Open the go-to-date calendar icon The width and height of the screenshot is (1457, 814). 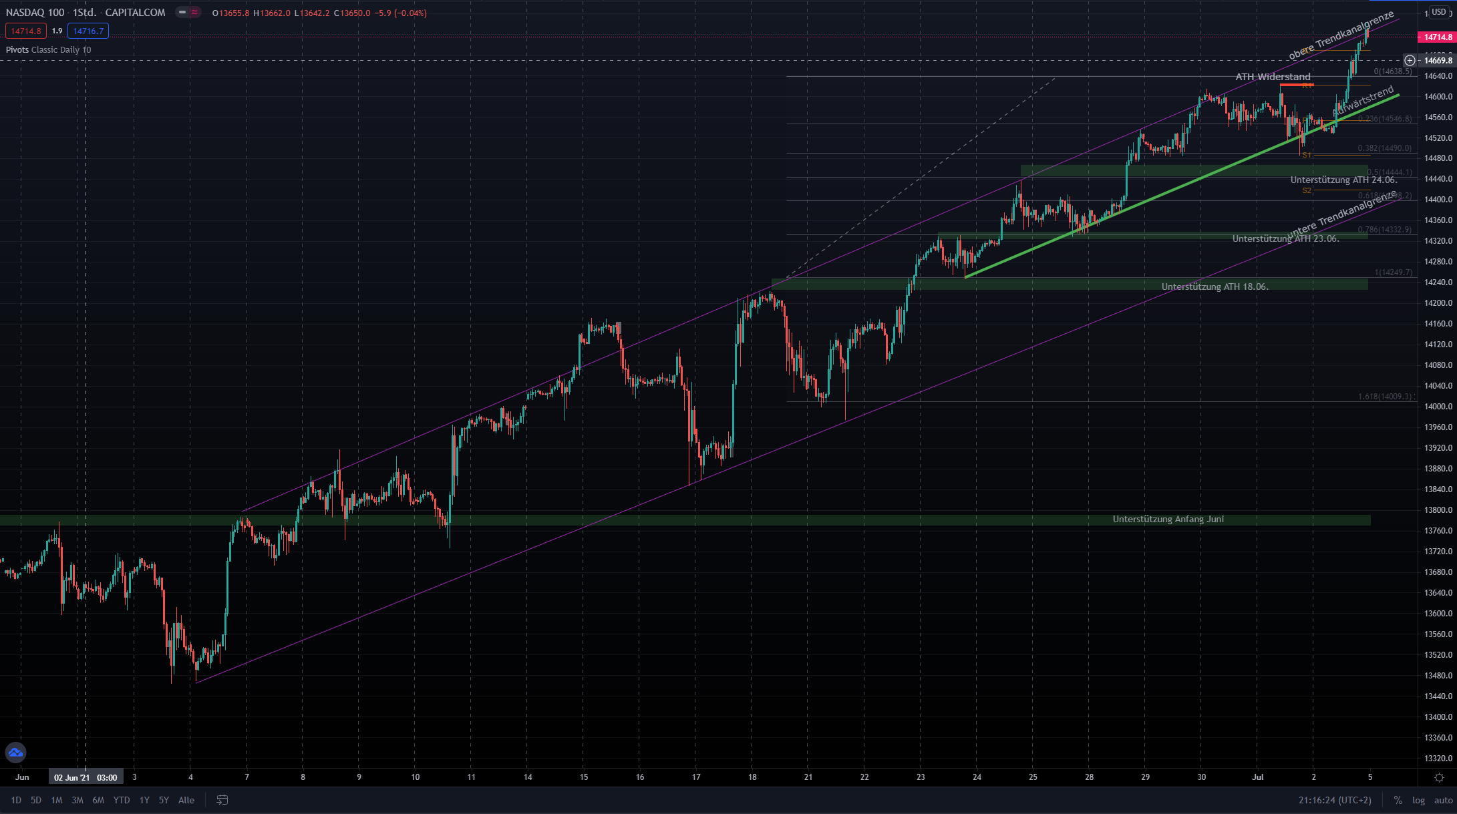coord(222,800)
